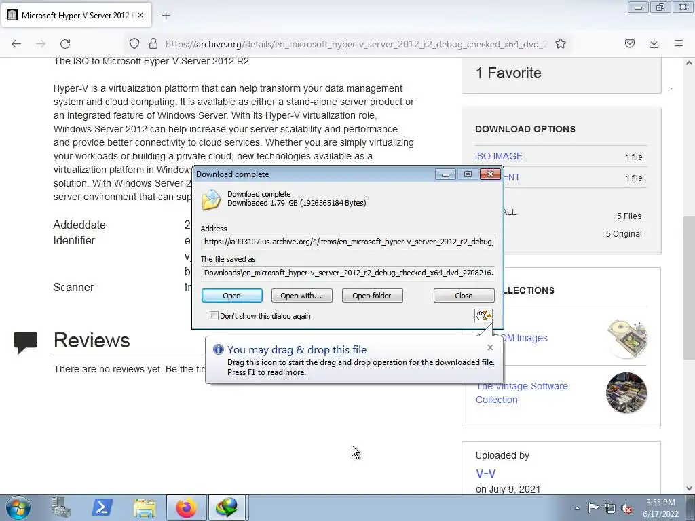This screenshot has height=521, width=695.
Task: Go back with the browser back arrow
Action: click(16, 44)
